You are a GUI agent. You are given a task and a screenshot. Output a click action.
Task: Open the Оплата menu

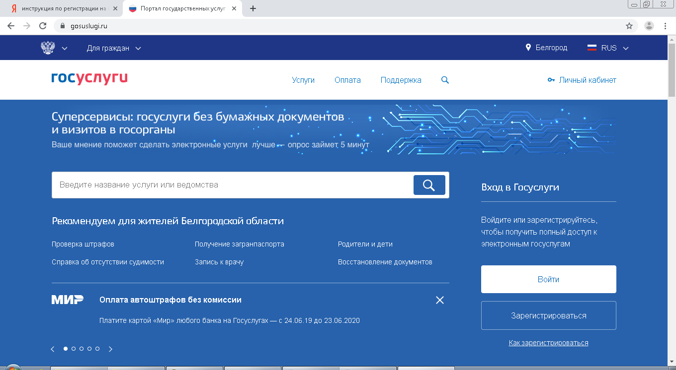pyautogui.click(x=347, y=80)
